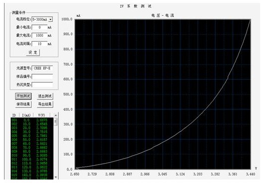Click the 最大电流 input field showing 1000
The image size is (270, 184).
tap(39, 35)
